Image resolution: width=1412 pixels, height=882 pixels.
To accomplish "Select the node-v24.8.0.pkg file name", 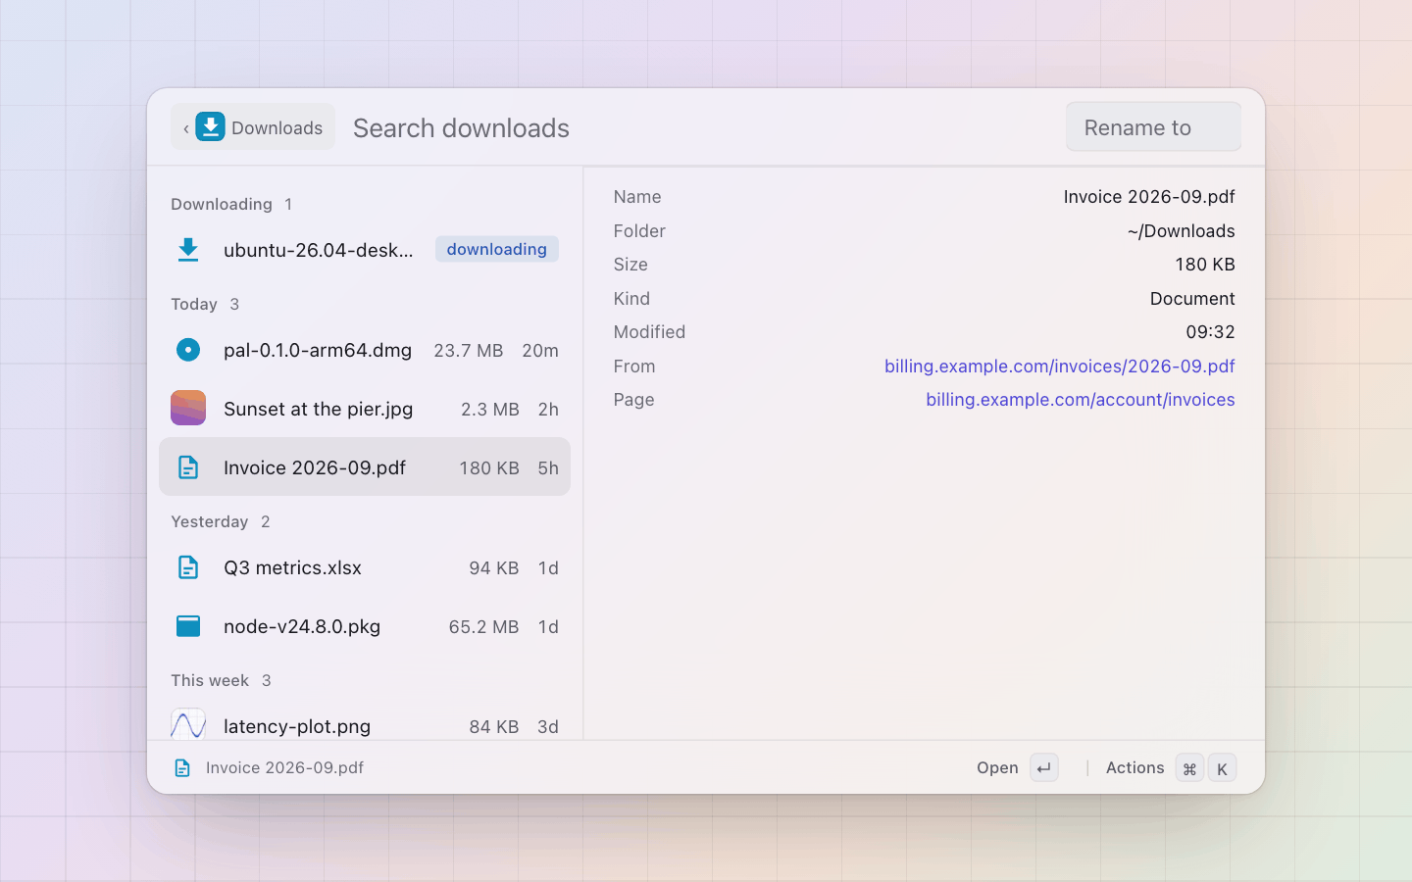I will pyautogui.click(x=302, y=626).
